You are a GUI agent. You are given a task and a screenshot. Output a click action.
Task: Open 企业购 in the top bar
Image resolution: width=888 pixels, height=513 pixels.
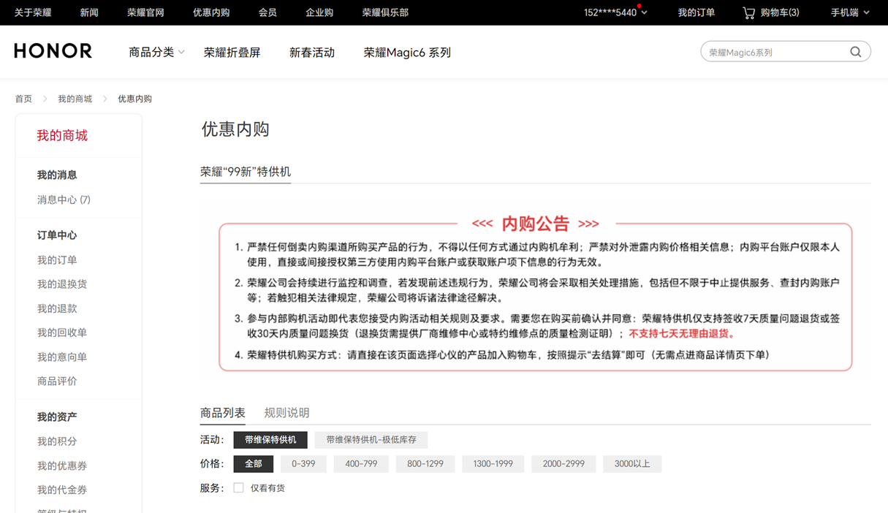[x=319, y=12]
